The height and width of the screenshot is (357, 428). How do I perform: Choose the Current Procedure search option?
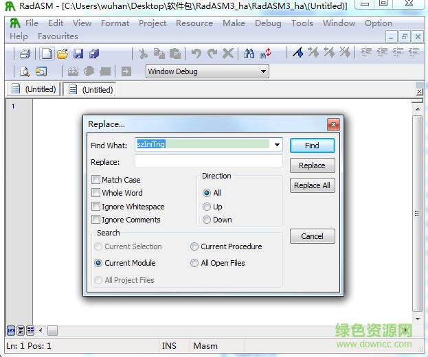tap(194, 246)
